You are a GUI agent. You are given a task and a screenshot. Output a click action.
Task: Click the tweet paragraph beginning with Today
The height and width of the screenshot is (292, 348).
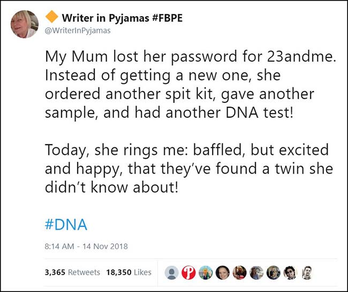(x=188, y=170)
